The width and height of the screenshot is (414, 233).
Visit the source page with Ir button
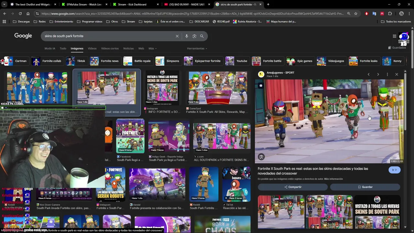(x=394, y=170)
